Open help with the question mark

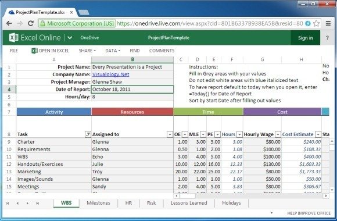pos(327,38)
